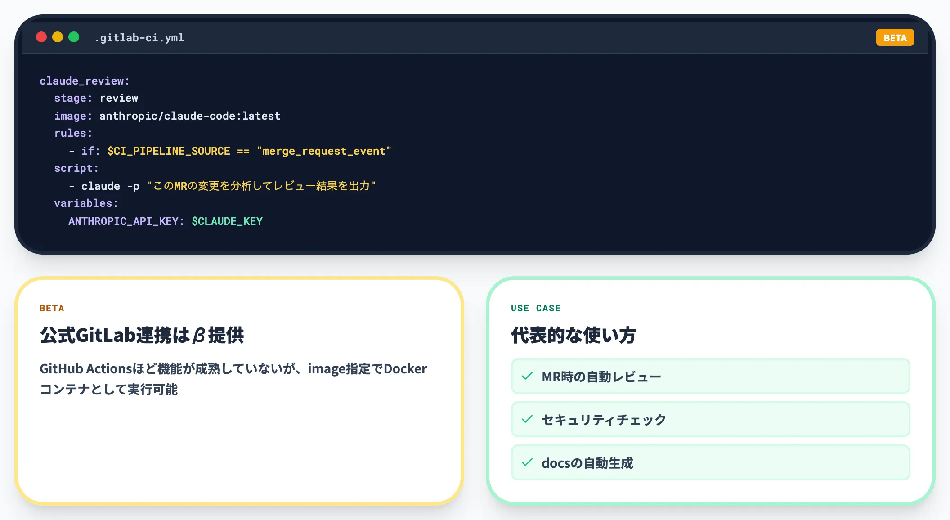The image size is (950, 520).
Task: Select the セキュリティチェック list item
Action: 710,419
